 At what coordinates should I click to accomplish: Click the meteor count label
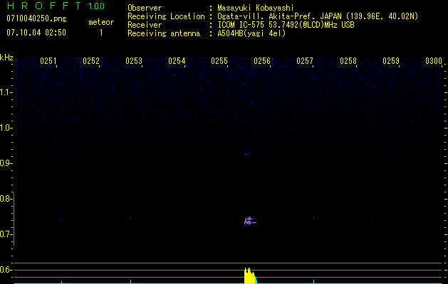[101, 22]
